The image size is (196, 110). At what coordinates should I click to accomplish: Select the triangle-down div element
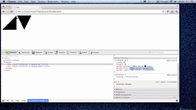tap(28, 66)
